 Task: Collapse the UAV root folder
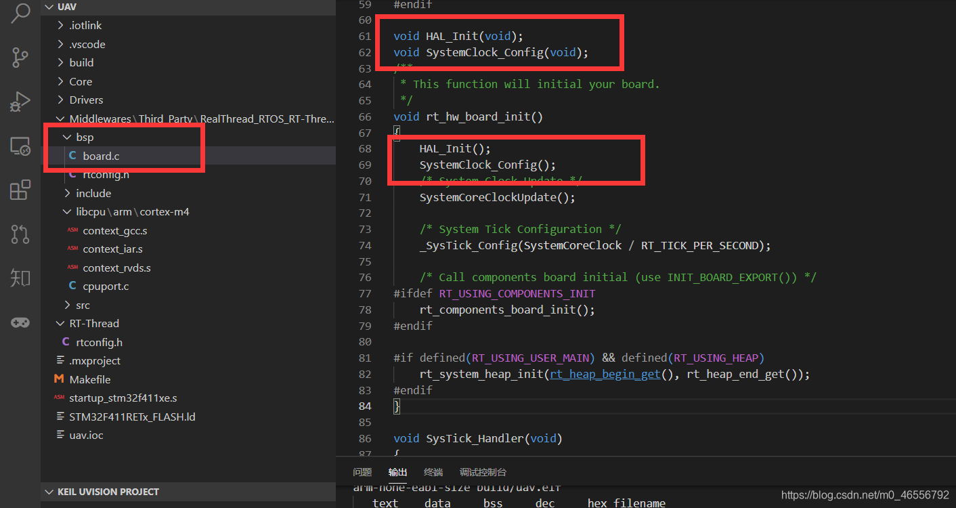click(x=49, y=7)
